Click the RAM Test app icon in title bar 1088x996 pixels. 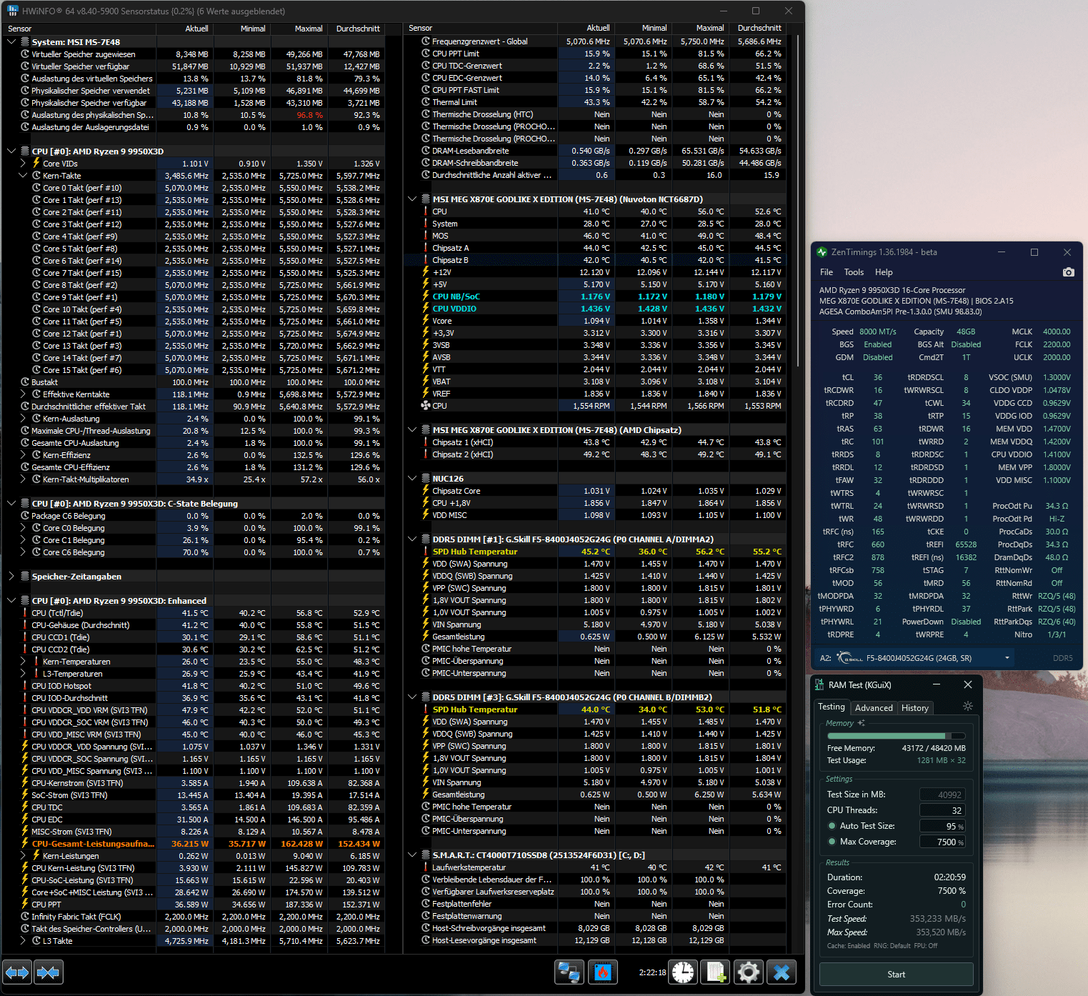[819, 684]
